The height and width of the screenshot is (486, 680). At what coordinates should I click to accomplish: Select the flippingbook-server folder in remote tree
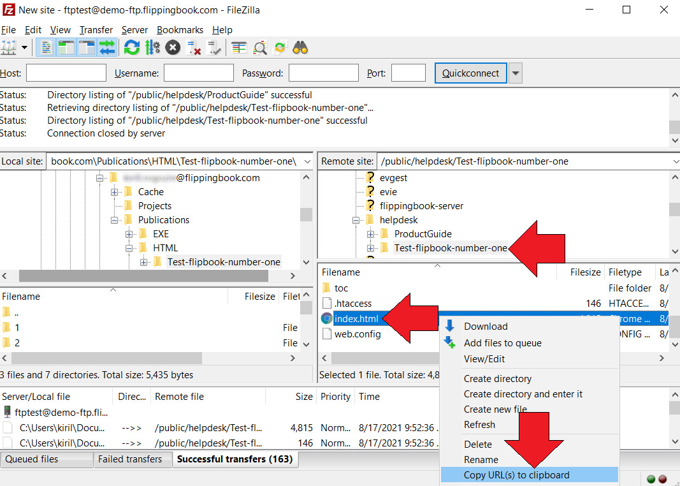pos(421,205)
